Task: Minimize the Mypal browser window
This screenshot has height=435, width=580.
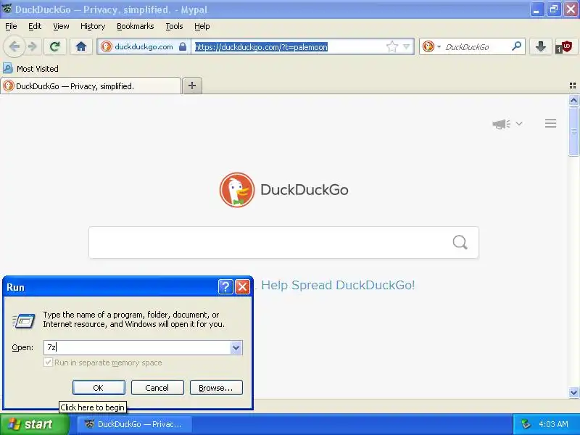Action: pyautogui.click(x=536, y=9)
